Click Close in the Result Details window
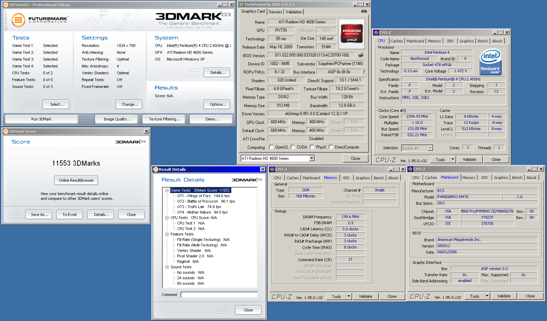 click(x=248, y=310)
